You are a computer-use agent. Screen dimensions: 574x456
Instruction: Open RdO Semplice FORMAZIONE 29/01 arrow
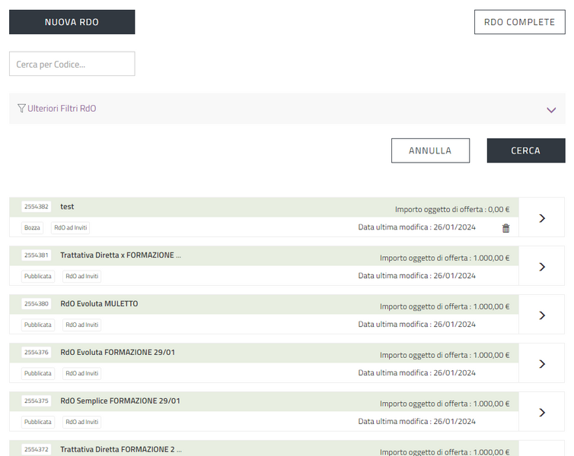click(x=542, y=413)
